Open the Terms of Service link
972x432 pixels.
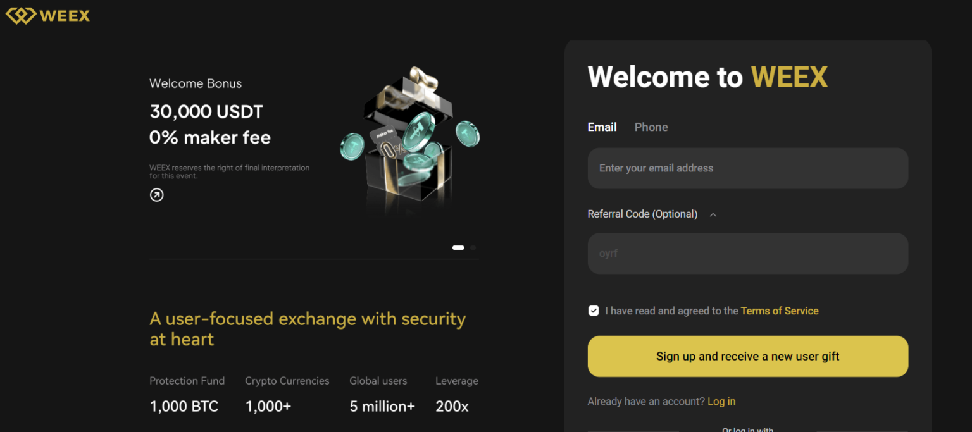[x=780, y=311]
